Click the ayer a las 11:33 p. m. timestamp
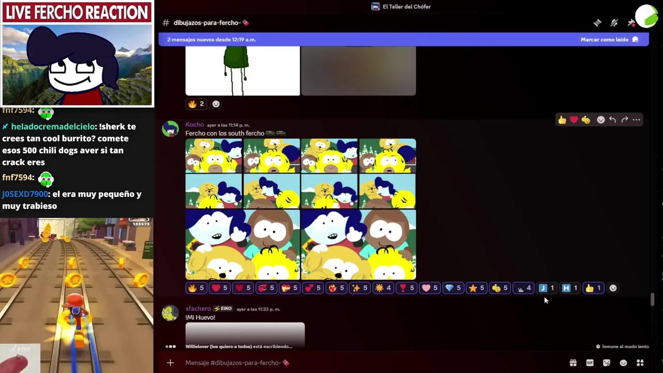 point(258,309)
